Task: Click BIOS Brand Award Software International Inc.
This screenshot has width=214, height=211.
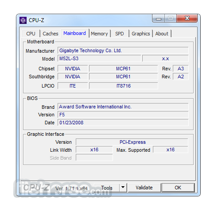Action: pos(123,107)
